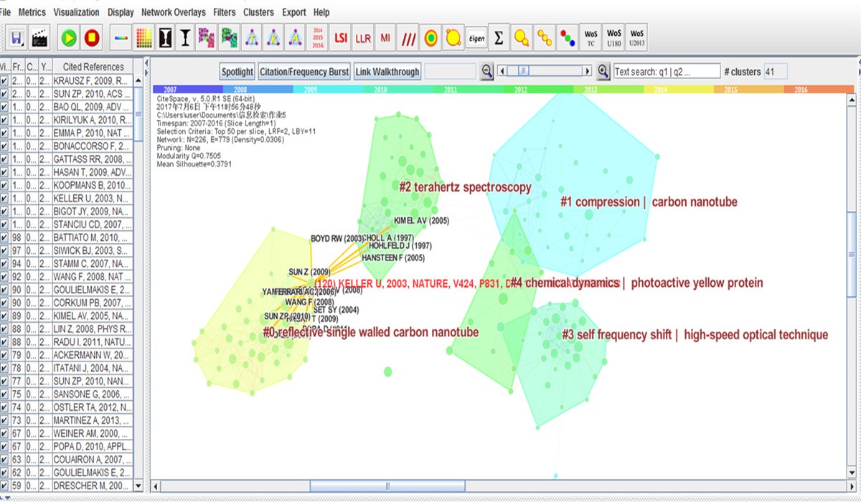
Task: Click the LSI cluster labeling icon
Action: coord(342,37)
